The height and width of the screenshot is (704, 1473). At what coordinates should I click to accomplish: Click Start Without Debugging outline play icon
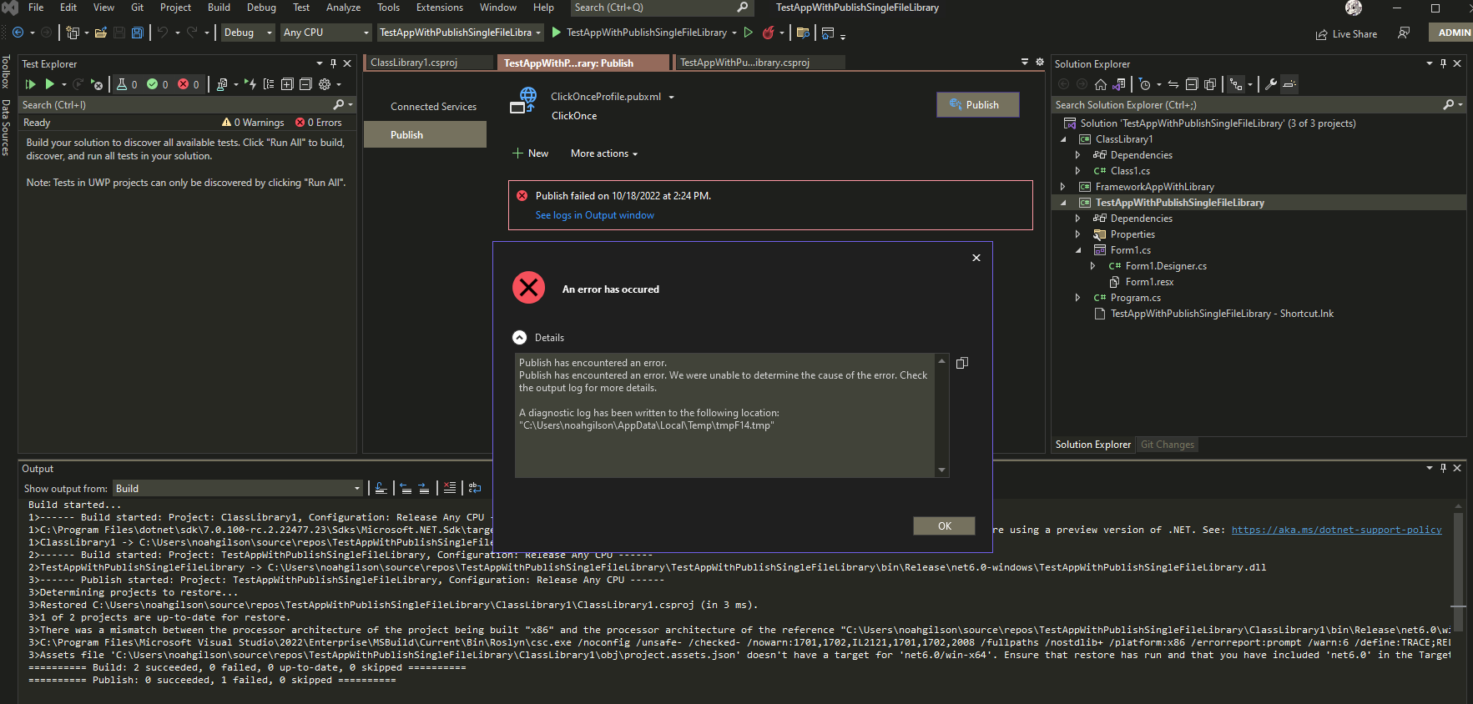tap(749, 33)
